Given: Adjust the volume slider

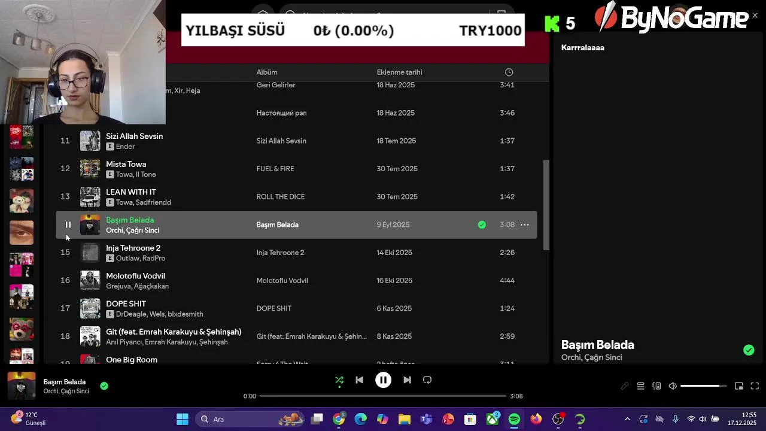Looking at the screenshot, I should [703, 386].
